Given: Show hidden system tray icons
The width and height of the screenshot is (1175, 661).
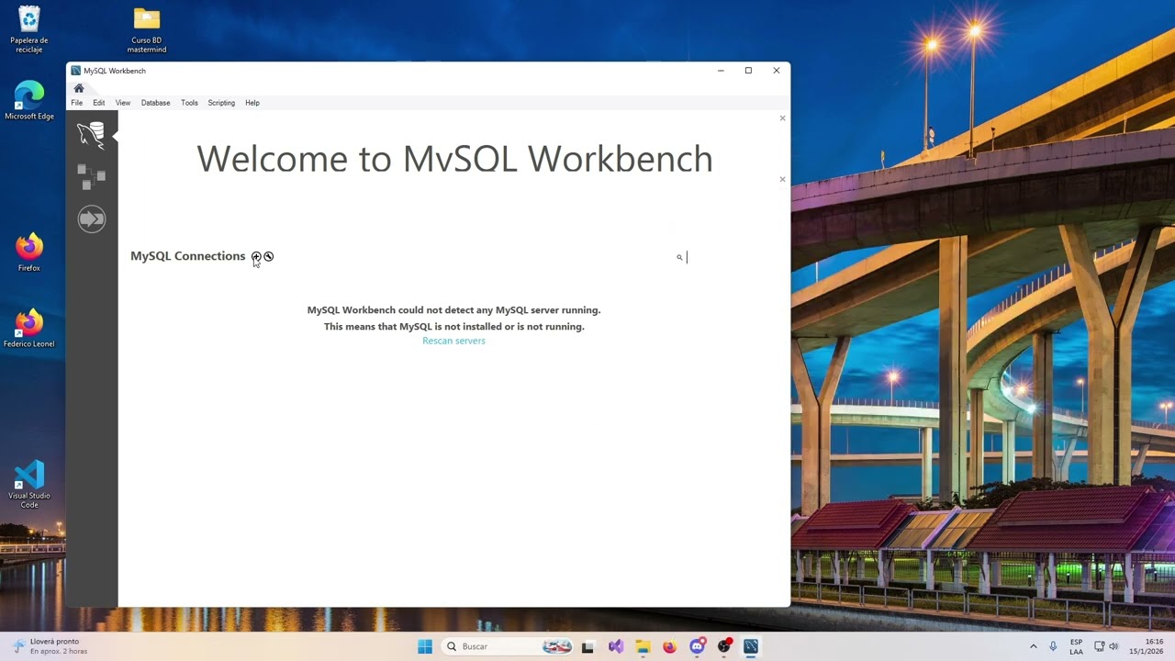Looking at the screenshot, I should click(1033, 646).
